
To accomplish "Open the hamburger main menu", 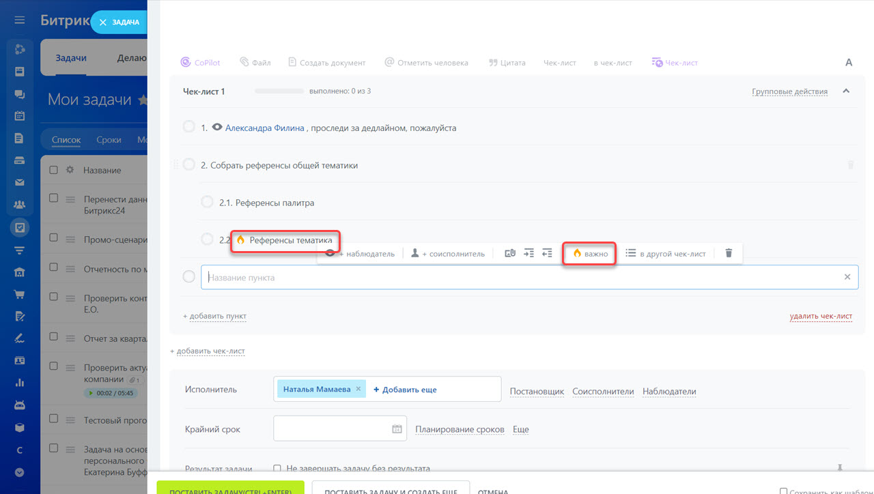I will 20,20.
